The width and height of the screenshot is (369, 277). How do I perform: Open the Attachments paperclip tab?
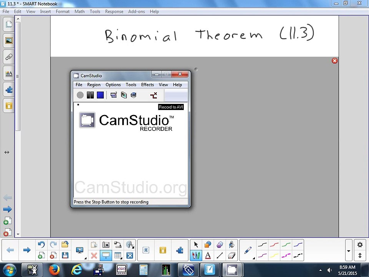pos(9,57)
